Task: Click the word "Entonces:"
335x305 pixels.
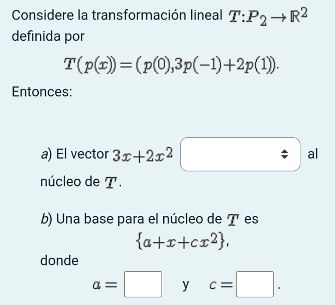Action: click(x=42, y=92)
